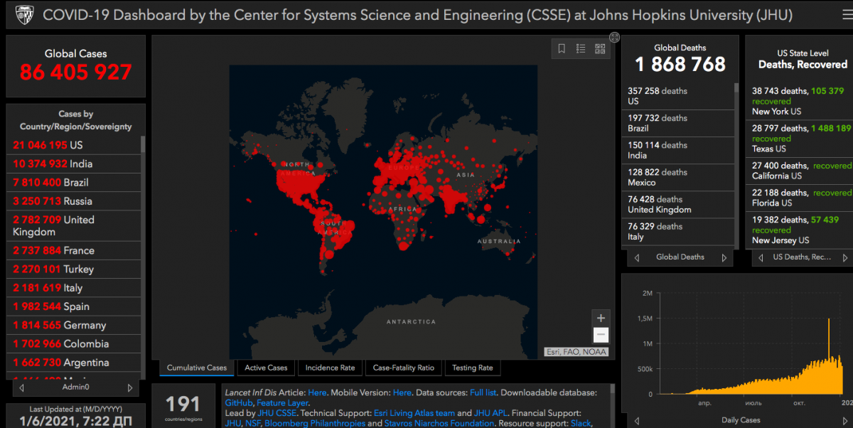
Task: Go to next view right of Admin0
Action: [130, 387]
